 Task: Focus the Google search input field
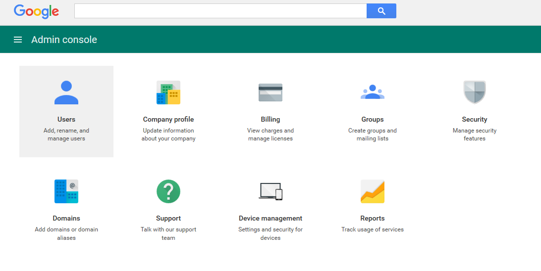[220, 11]
